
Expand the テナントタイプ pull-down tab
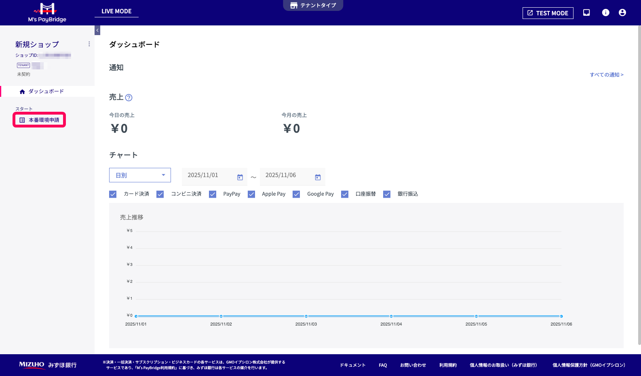point(313,5)
